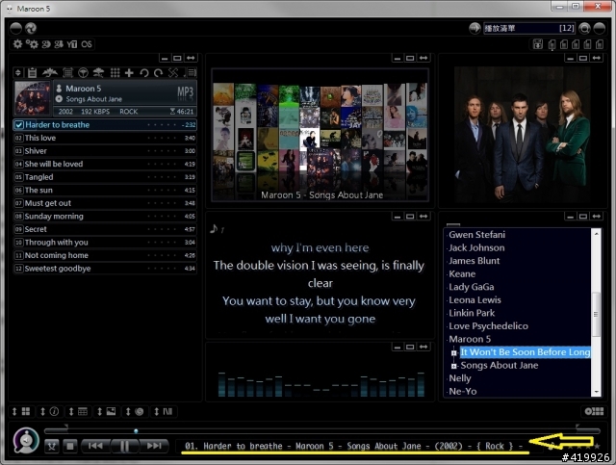Click the save disk icon at top right
The width and height of the screenshot is (616, 465).
[537, 44]
